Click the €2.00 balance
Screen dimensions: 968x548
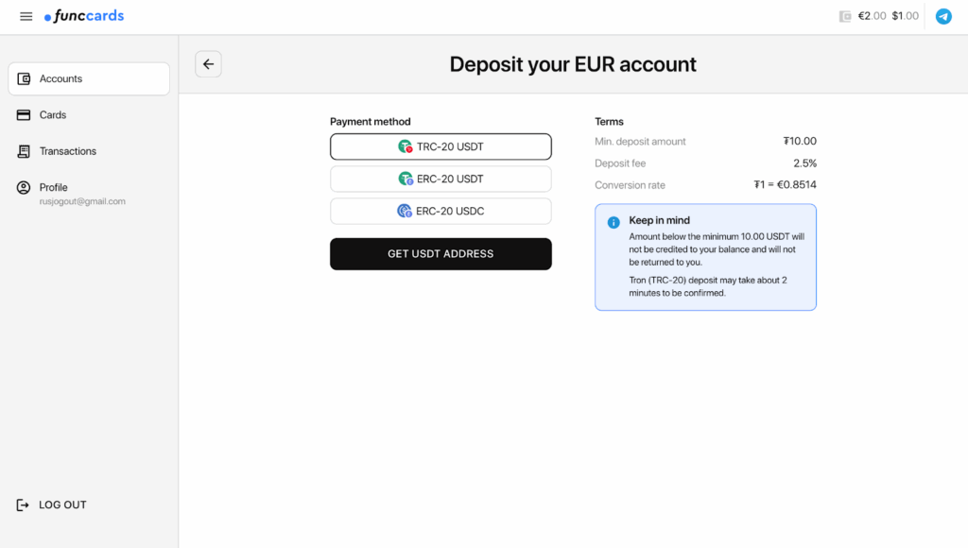pyautogui.click(x=872, y=16)
